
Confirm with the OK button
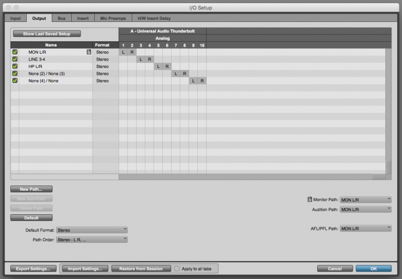click(374, 269)
